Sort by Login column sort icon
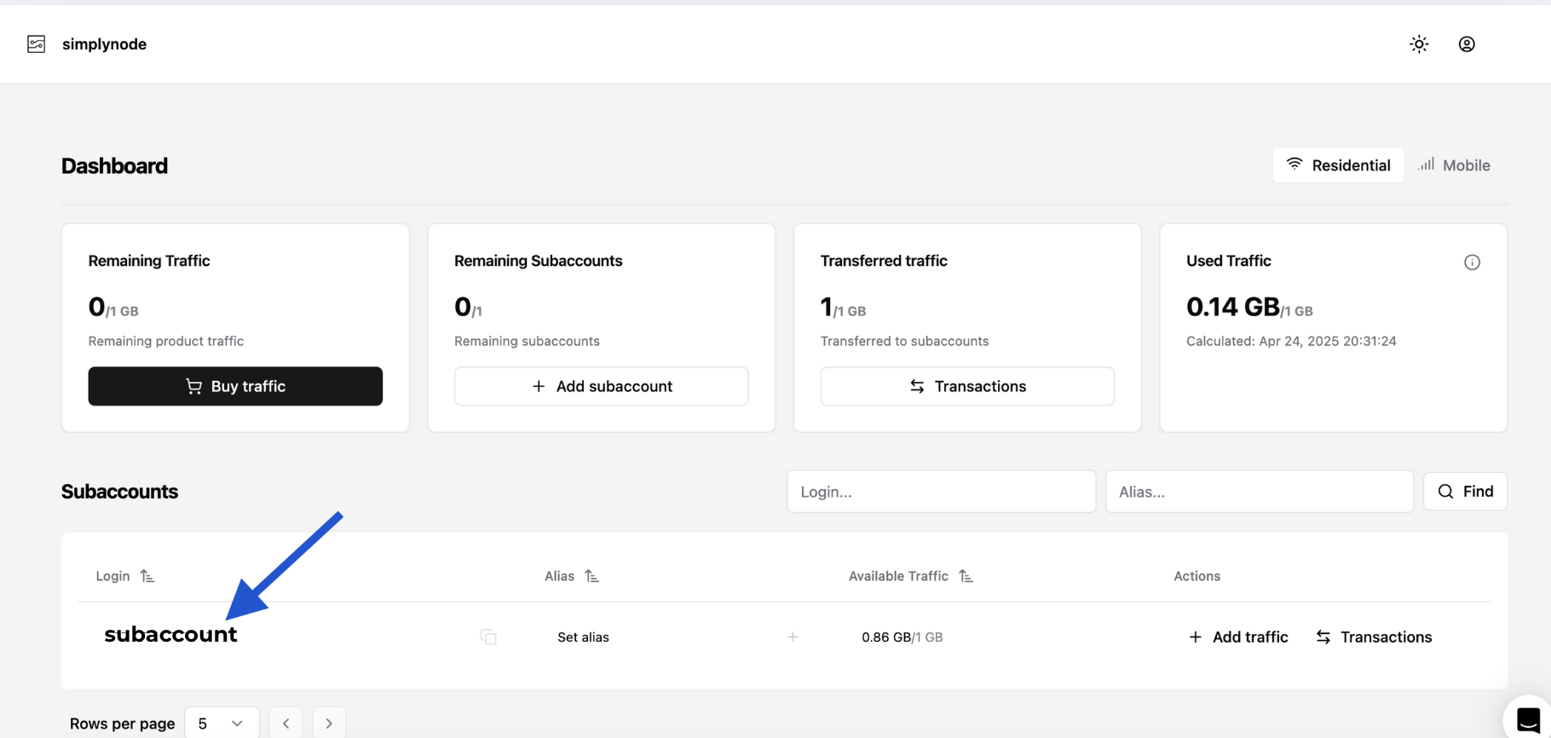This screenshot has height=738, width=1551. 147,576
